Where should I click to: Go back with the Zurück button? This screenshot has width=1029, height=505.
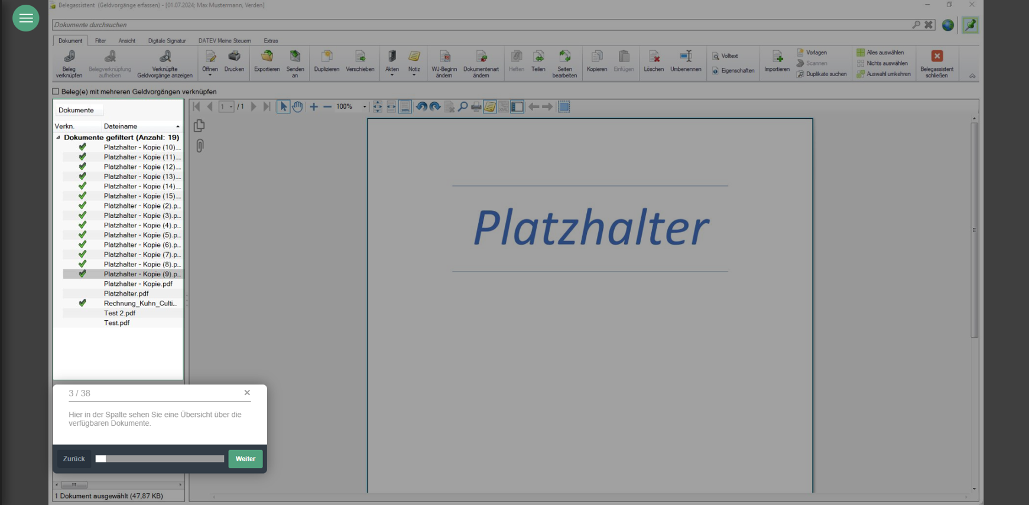point(74,459)
